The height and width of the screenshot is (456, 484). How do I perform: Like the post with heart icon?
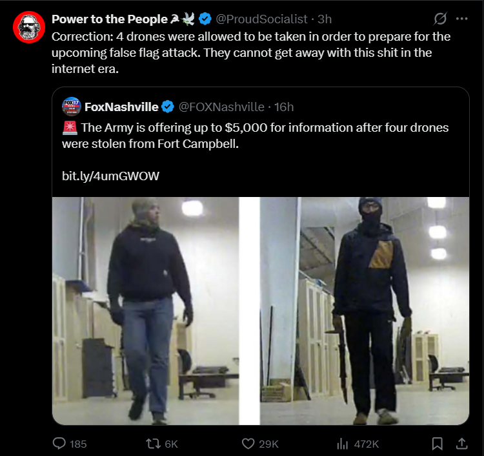point(248,444)
